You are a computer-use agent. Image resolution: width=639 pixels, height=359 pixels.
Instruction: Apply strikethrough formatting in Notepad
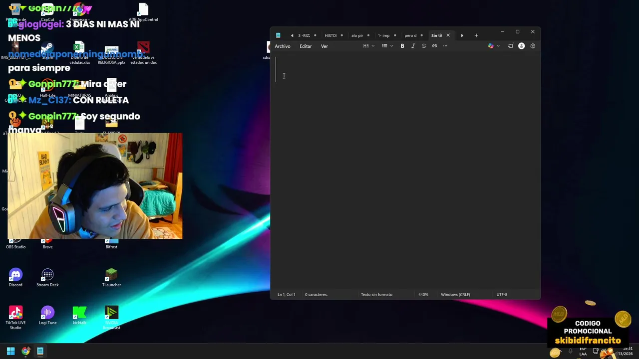pos(424,46)
